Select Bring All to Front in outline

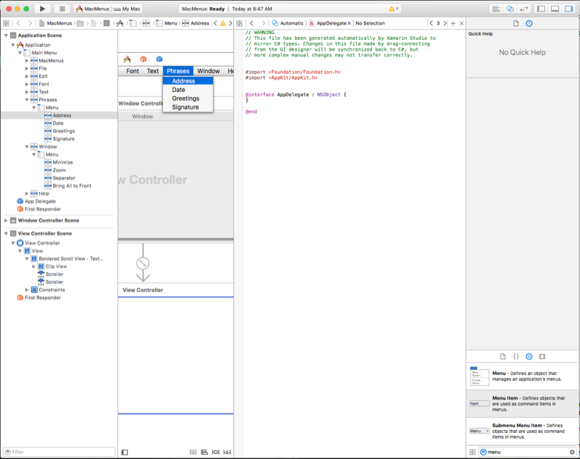[72, 186]
